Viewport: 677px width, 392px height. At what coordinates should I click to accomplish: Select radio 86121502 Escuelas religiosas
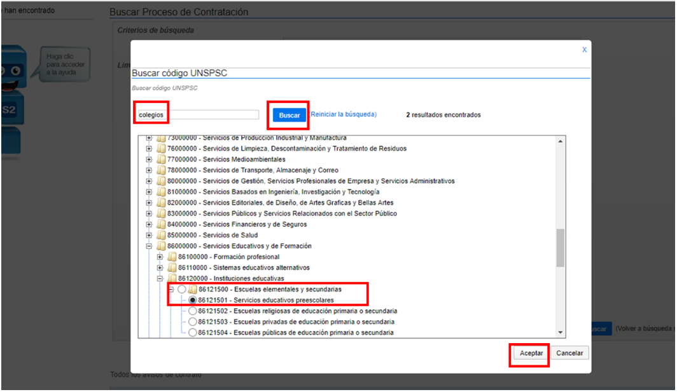click(x=193, y=311)
